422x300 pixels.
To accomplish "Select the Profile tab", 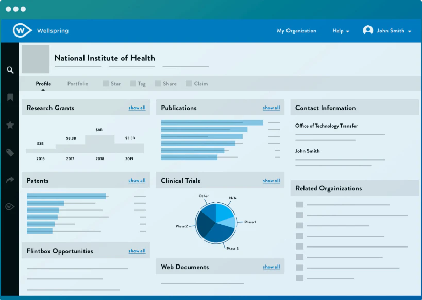I will 43,84.
